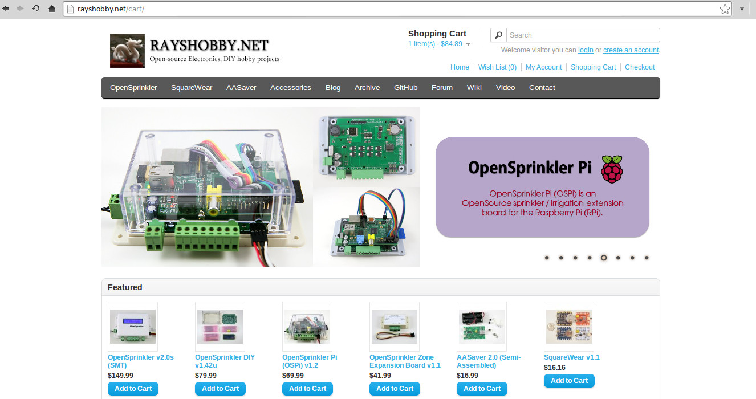The height and width of the screenshot is (399, 756).
Task: Open the login link
Action: (586, 50)
